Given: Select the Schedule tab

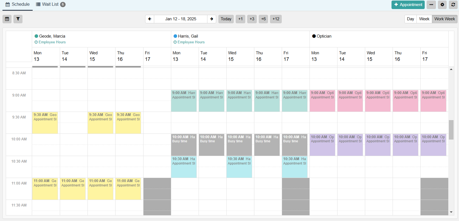Looking at the screenshot, I should pos(18,4).
